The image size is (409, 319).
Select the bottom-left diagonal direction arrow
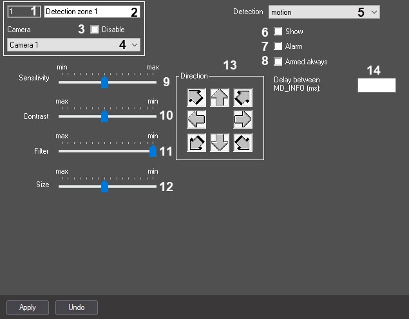pos(196,142)
